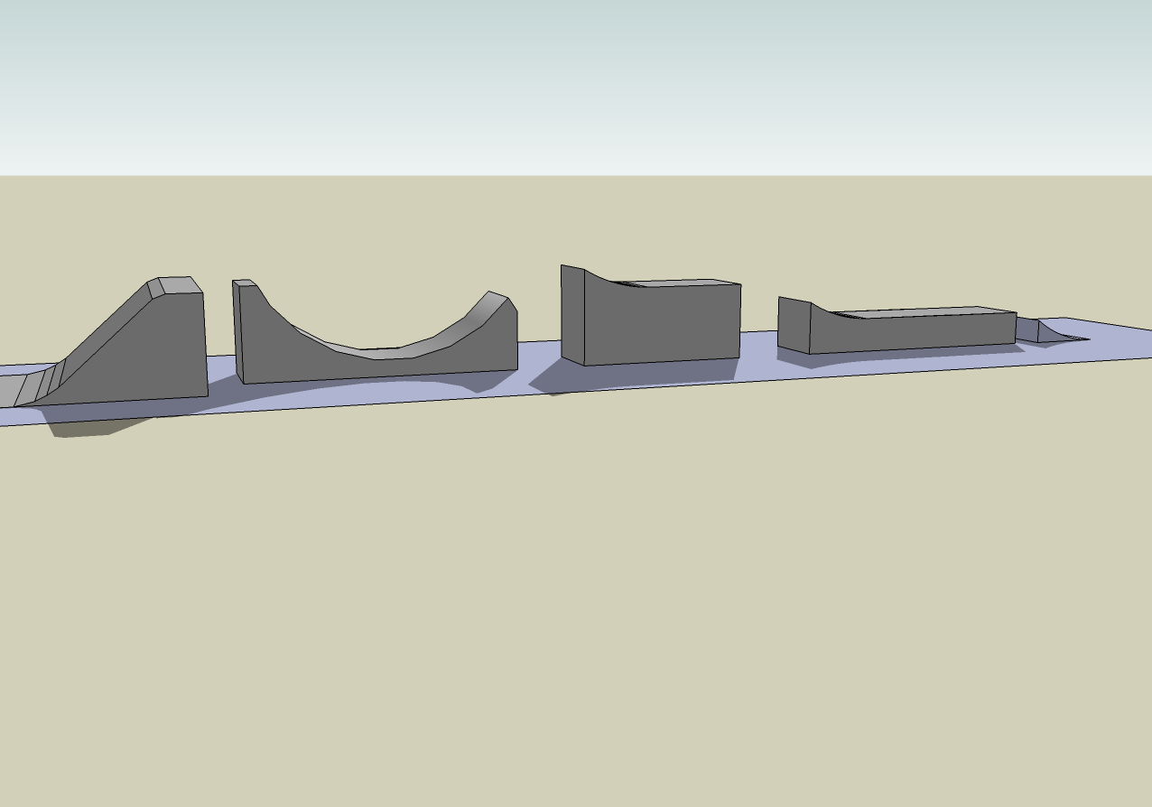This screenshot has height=807, width=1152.
Task: Select the long low grind box
Action: pos(903,329)
